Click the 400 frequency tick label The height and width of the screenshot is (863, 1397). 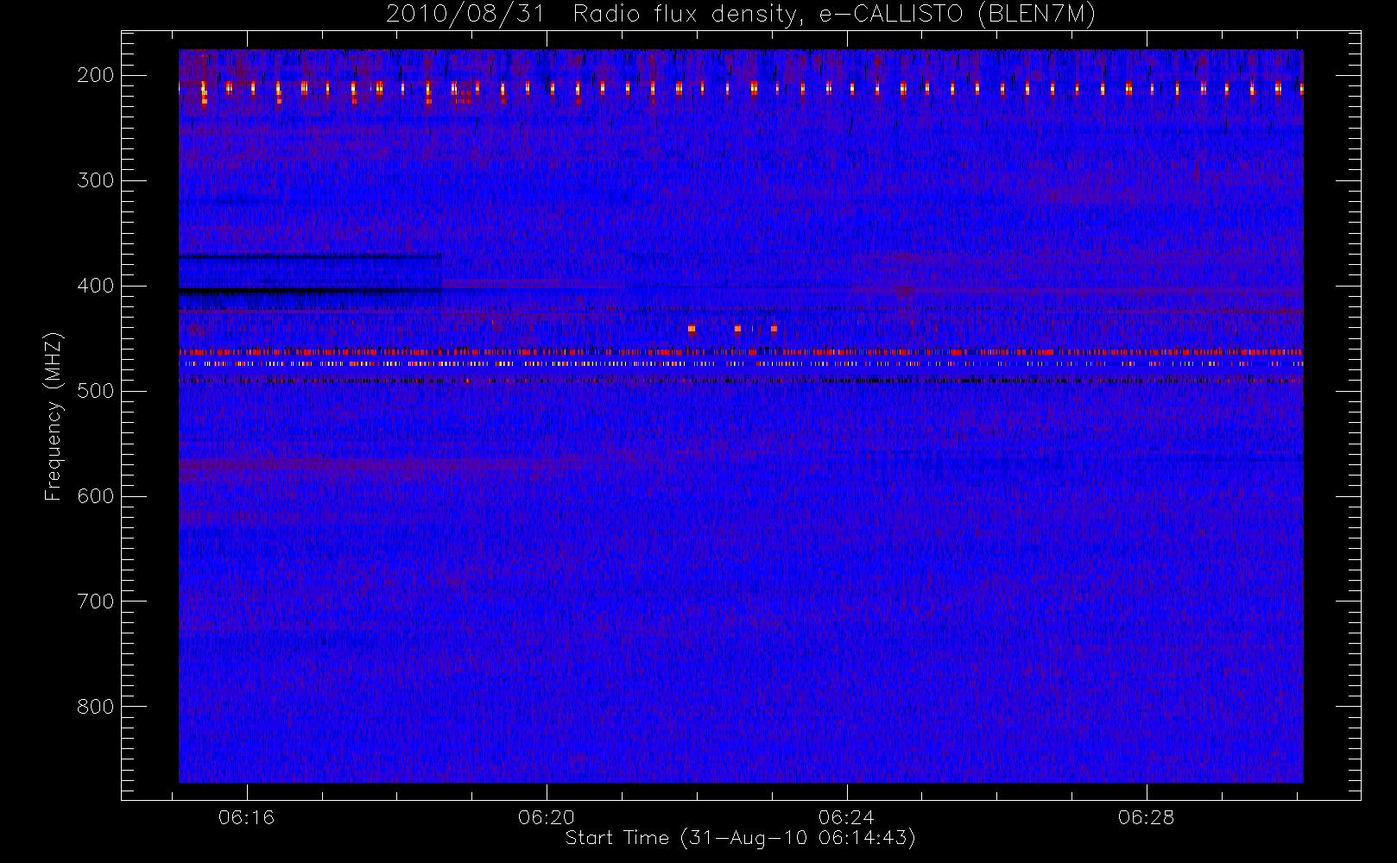tap(96, 286)
